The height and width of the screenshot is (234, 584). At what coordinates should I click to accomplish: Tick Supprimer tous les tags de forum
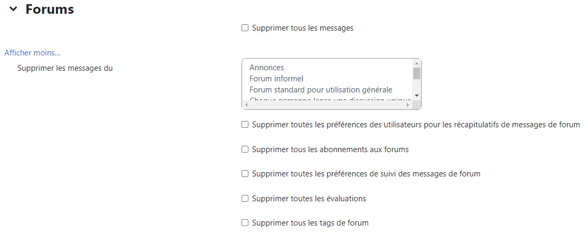click(x=245, y=223)
